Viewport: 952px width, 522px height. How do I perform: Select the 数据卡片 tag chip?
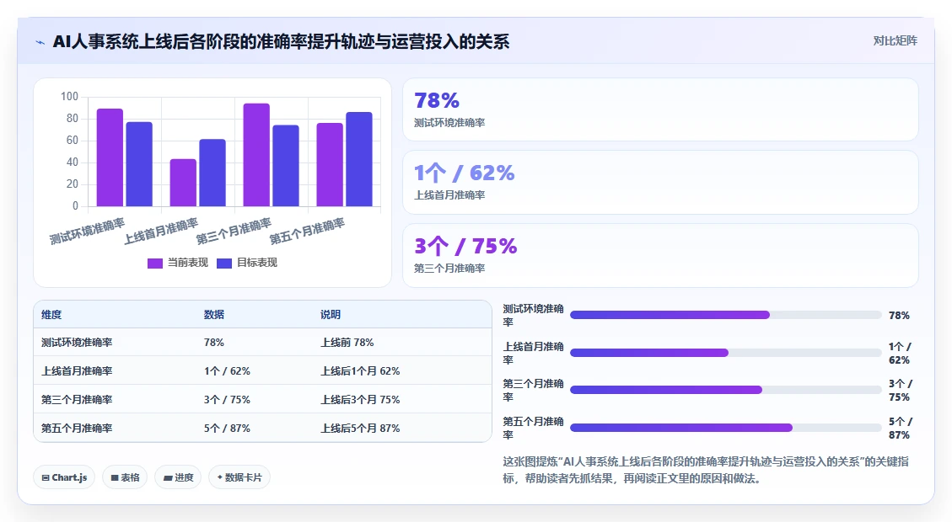click(239, 477)
